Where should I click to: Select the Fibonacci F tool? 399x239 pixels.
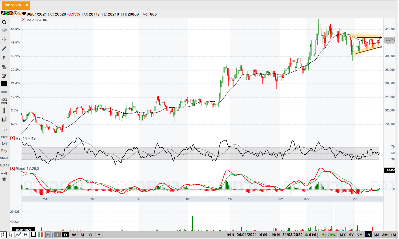coord(4,58)
